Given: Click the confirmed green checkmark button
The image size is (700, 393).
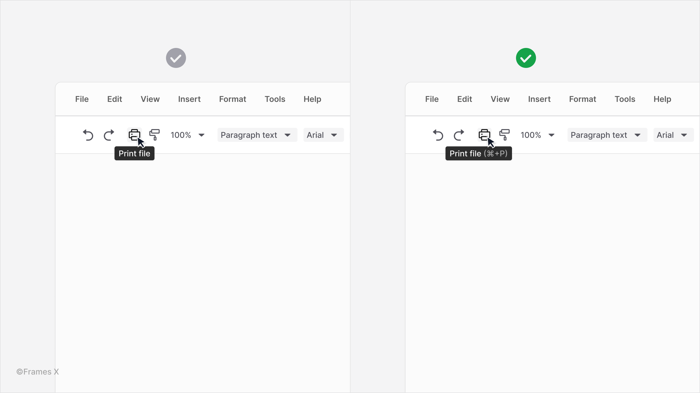Looking at the screenshot, I should pos(525,58).
